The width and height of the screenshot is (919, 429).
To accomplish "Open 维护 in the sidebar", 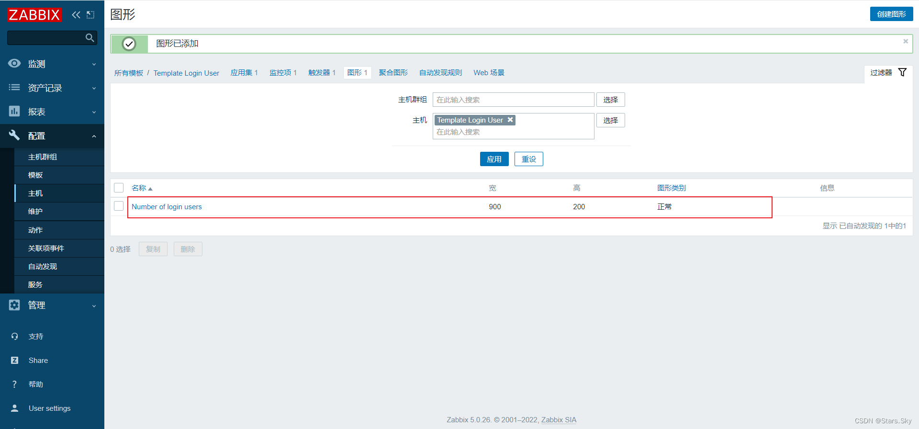I will [x=59, y=211].
